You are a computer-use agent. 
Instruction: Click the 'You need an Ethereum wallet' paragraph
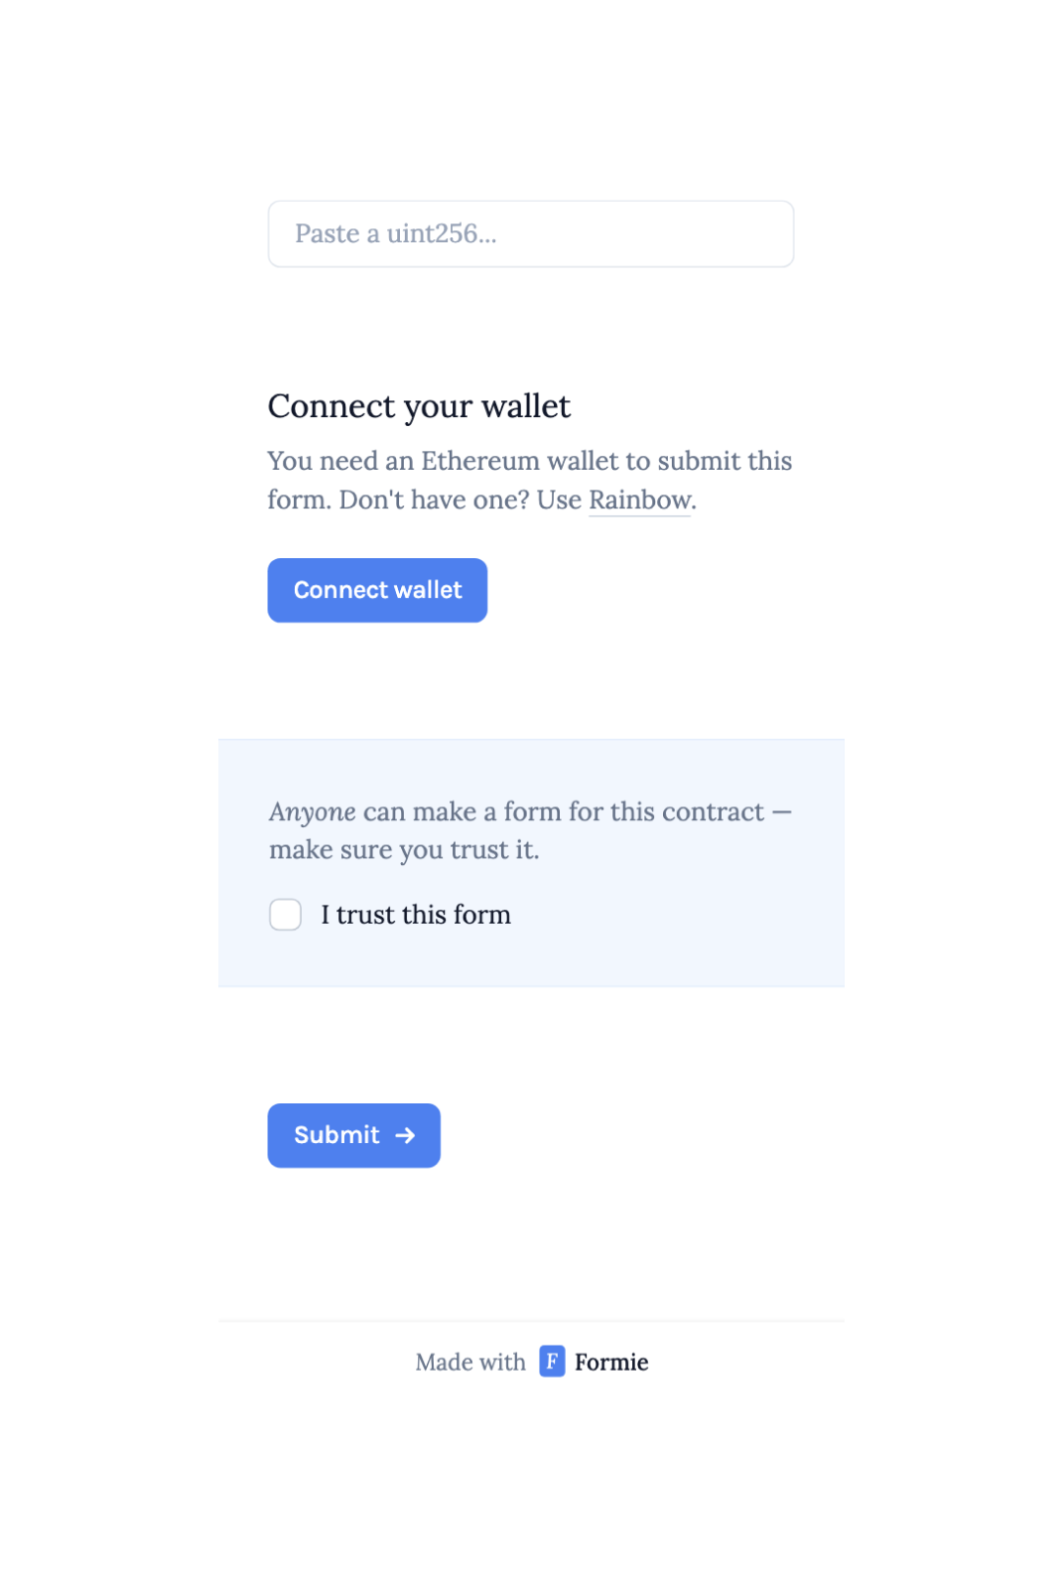[x=530, y=480]
